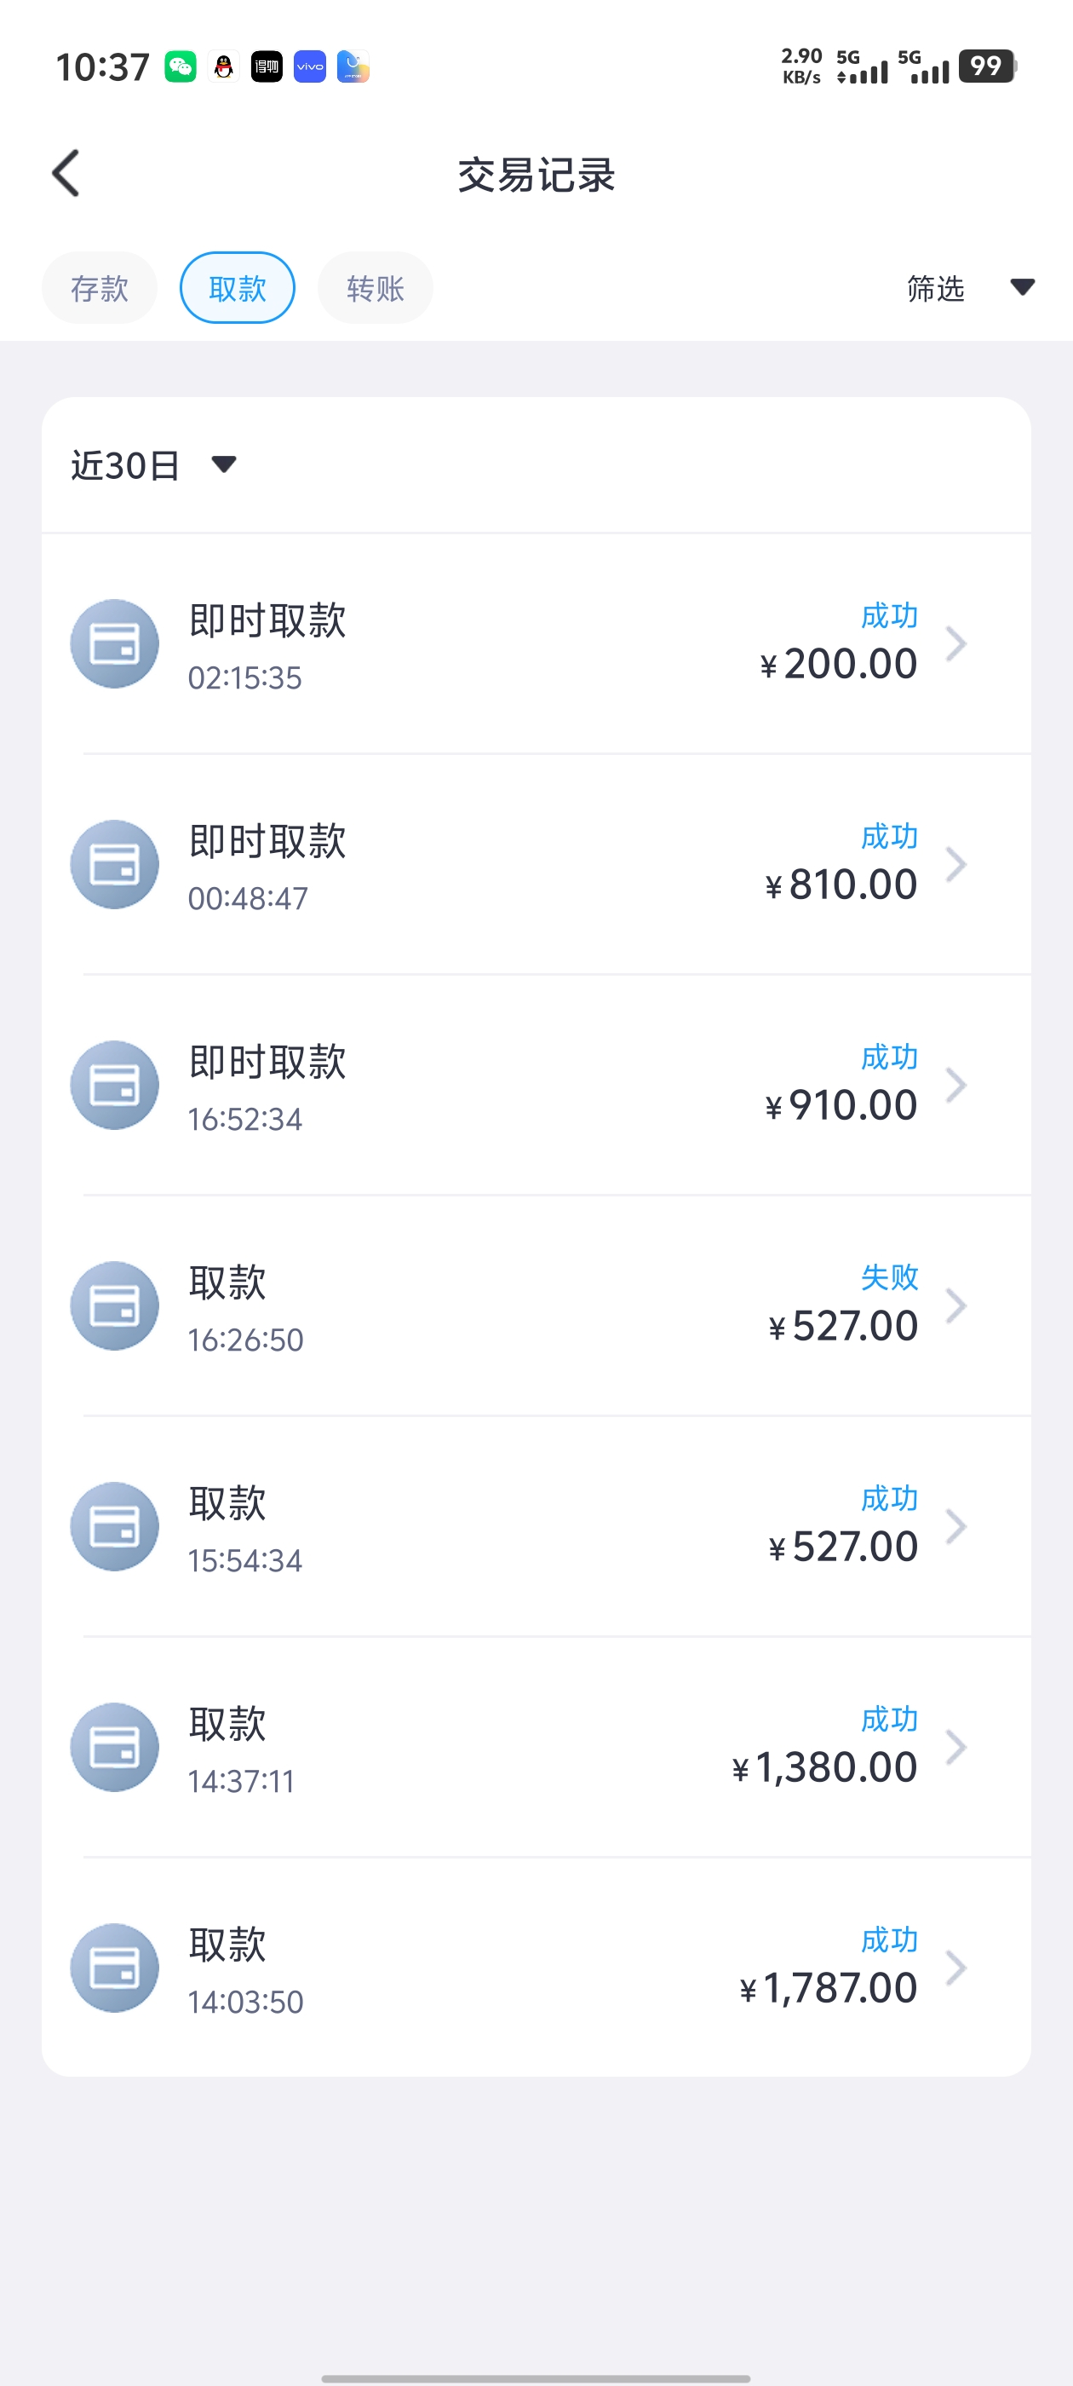Tap card icon of ¥1,380.00 withdrawal
The width and height of the screenshot is (1073, 2386).
click(x=115, y=1747)
